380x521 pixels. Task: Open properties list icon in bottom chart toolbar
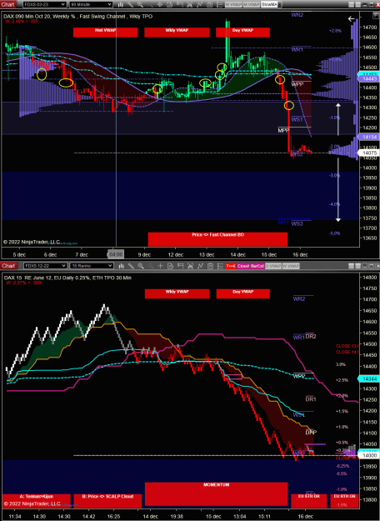point(220,266)
